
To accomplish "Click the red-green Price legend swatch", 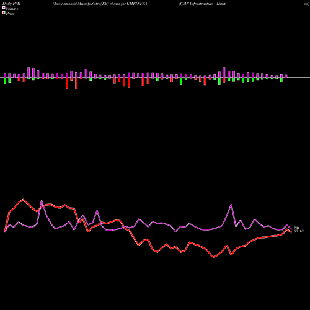I will click(x=4, y=13).
